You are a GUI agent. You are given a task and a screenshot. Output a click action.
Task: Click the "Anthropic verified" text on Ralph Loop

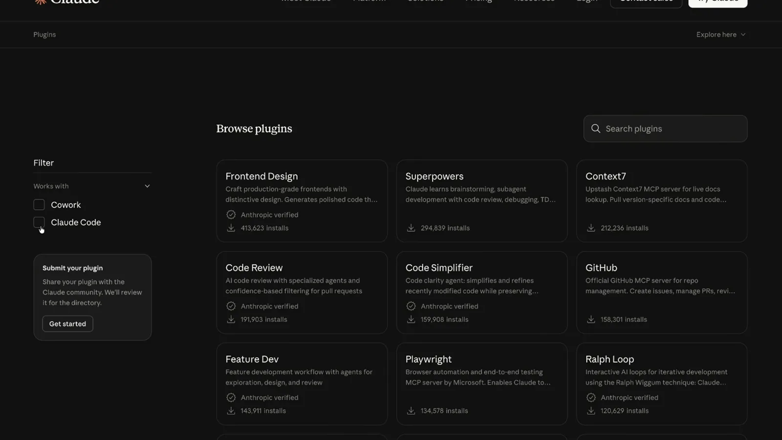[630, 397]
